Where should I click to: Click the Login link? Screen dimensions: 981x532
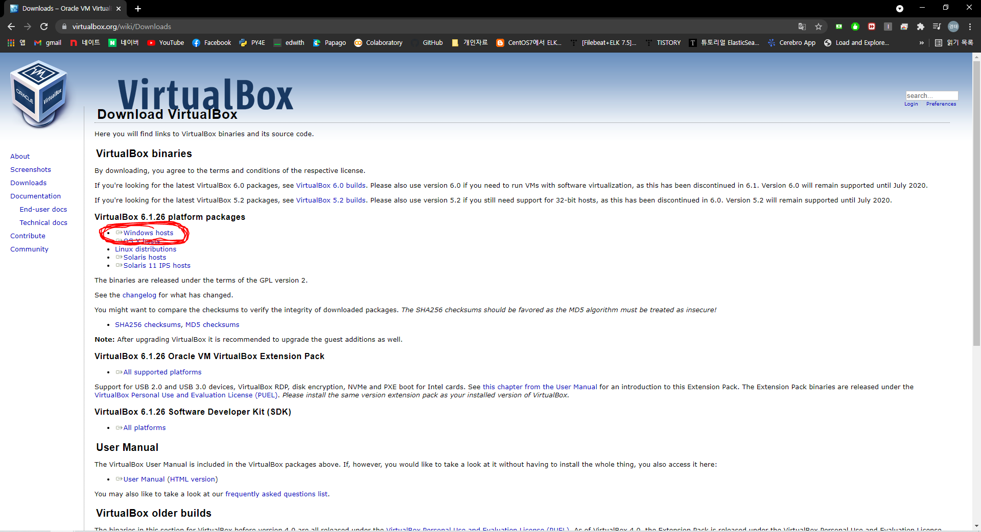pyautogui.click(x=911, y=104)
